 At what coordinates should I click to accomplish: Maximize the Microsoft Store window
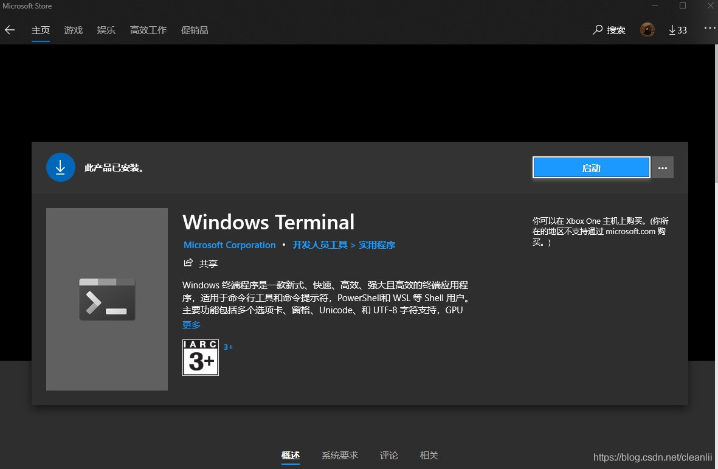pyautogui.click(x=683, y=6)
